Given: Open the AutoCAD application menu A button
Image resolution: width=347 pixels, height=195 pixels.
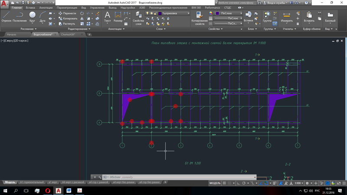Looking at the screenshot, I should point(4,4).
